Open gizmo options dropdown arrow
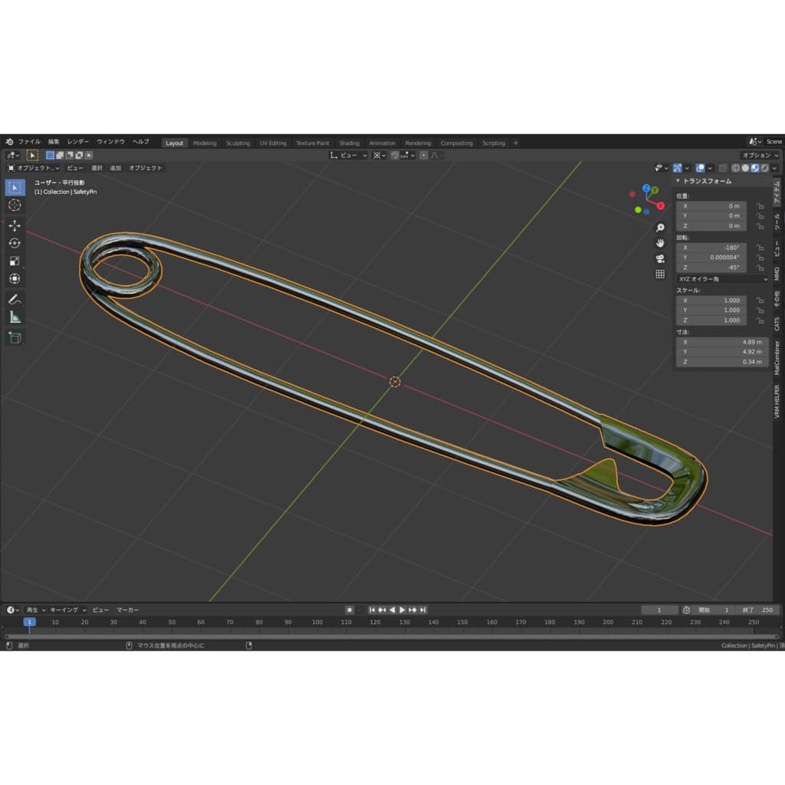Screen dimensions: 785x785 coord(687,168)
